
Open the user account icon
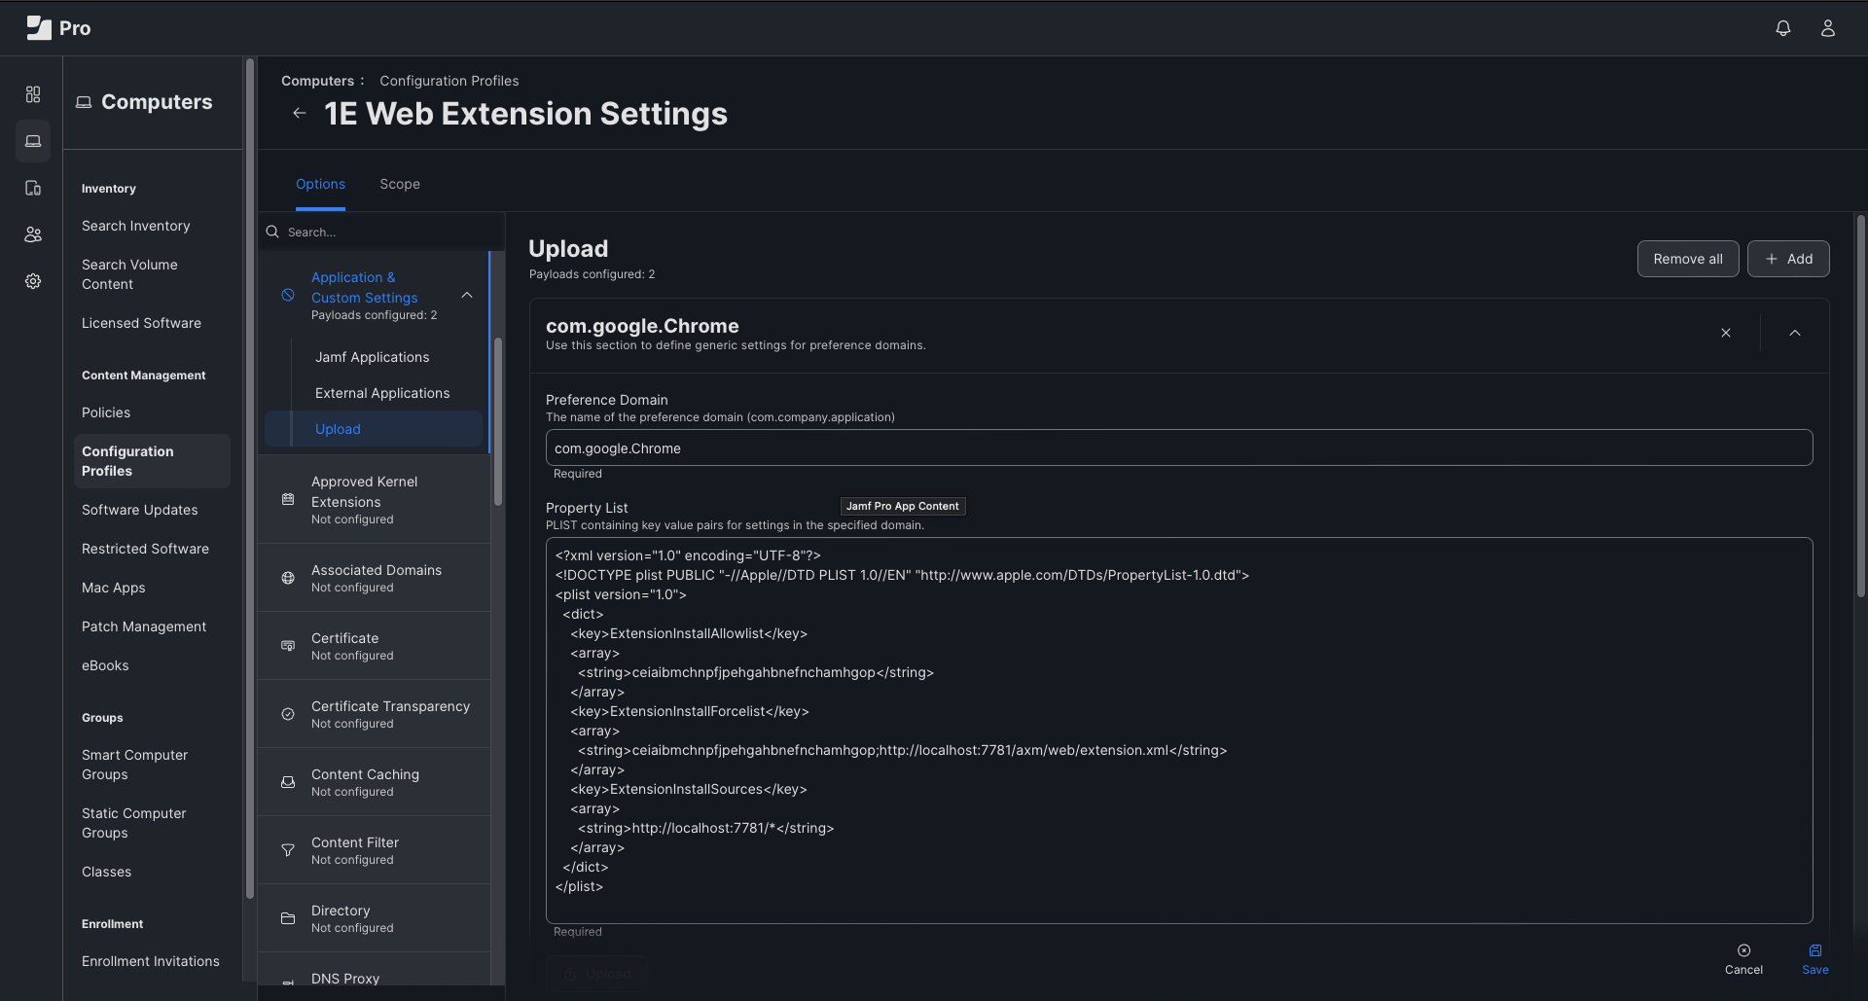tap(1827, 28)
